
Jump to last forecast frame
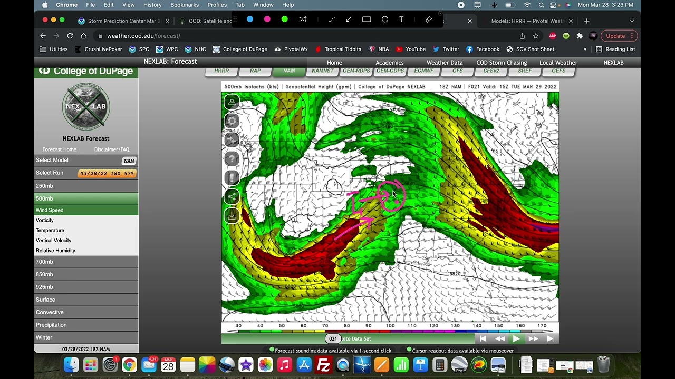(550, 339)
